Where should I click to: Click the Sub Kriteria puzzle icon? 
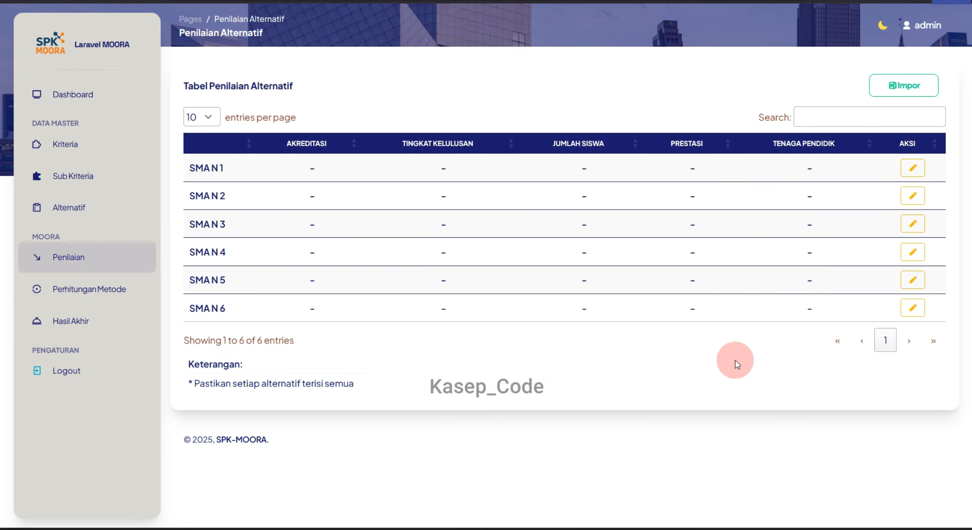coord(37,176)
